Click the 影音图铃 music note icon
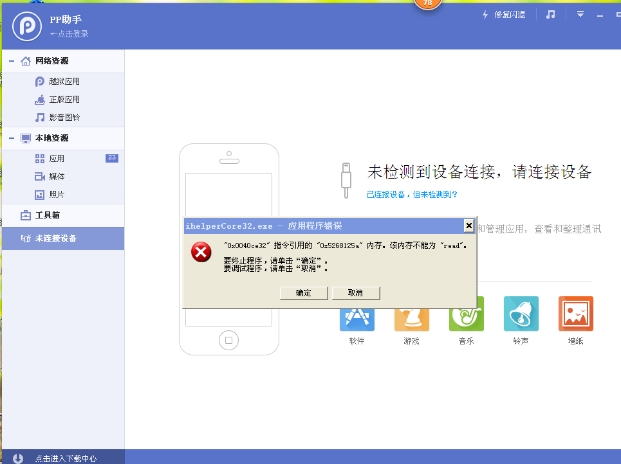This screenshot has height=464, width=621. [40, 118]
